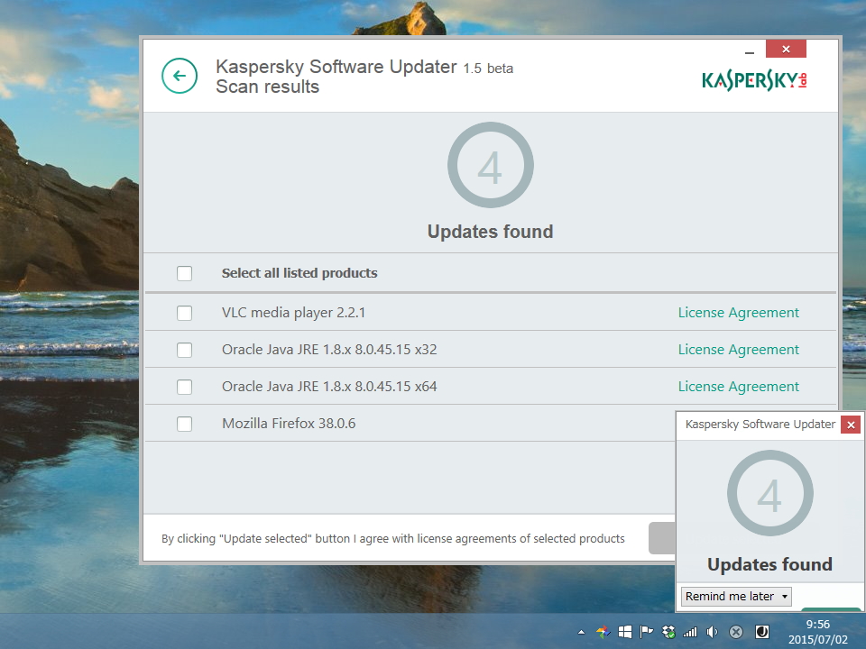Click the circled X Kaspersky tray icon

point(735,631)
